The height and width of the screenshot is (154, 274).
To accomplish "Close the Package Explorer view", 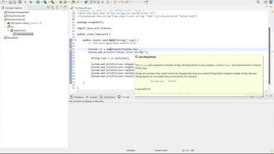I will tap(25, 8).
